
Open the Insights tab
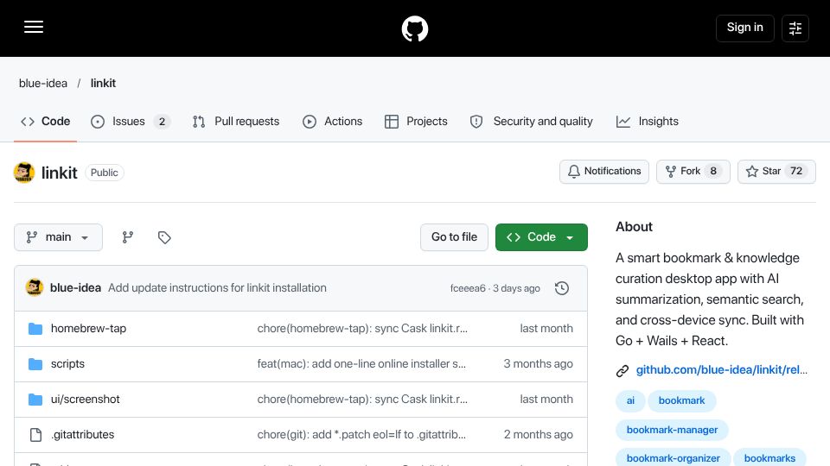pyautogui.click(x=648, y=122)
